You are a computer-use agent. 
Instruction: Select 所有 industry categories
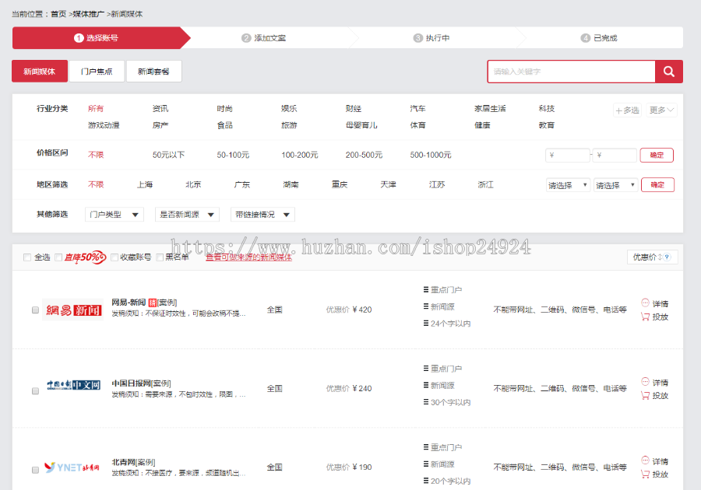coord(96,108)
